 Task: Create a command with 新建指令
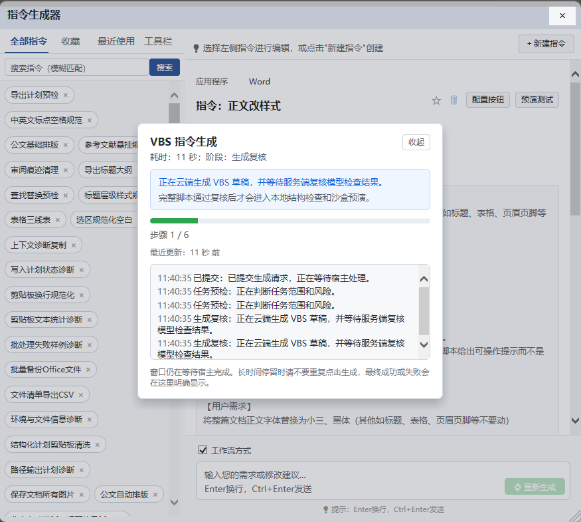point(546,44)
